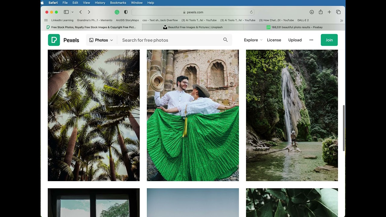Click the pexels.com address bar

(193, 12)
